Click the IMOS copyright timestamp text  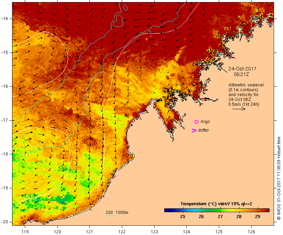coord(279,178)
